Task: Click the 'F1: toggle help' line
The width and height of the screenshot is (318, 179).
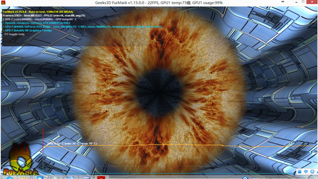Action: 13,34
